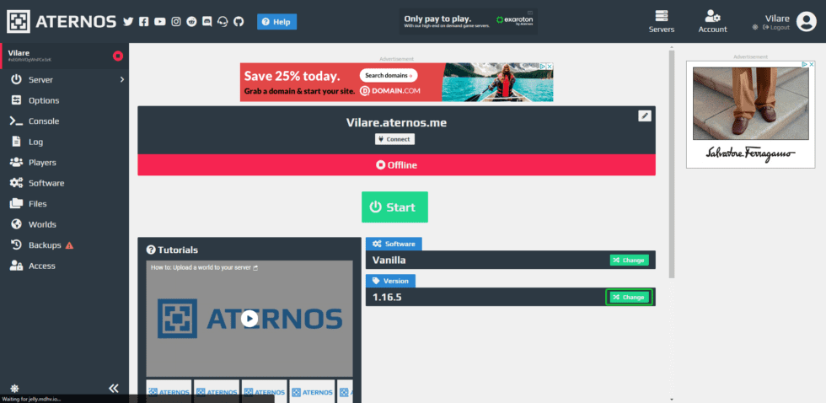Click the Backups warning triangle icon

[x=69, y=245]
